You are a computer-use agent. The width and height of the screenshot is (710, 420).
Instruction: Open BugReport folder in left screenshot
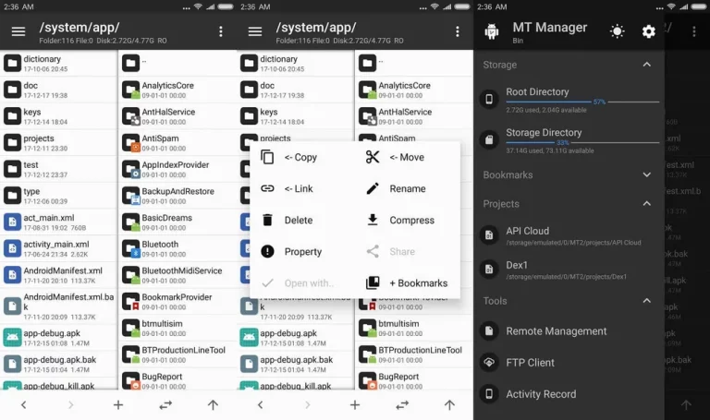[177, 380]
